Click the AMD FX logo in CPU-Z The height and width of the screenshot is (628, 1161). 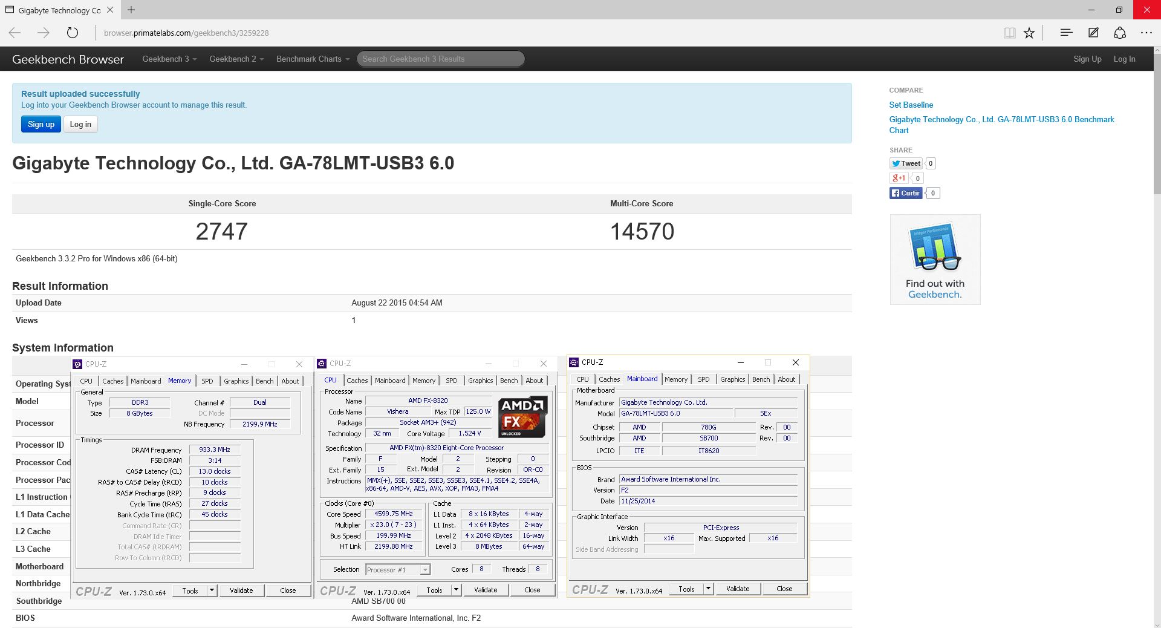coord(523,417)
